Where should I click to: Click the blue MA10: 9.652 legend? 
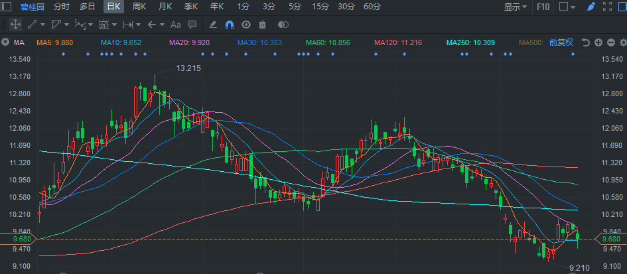click(121, 42)
